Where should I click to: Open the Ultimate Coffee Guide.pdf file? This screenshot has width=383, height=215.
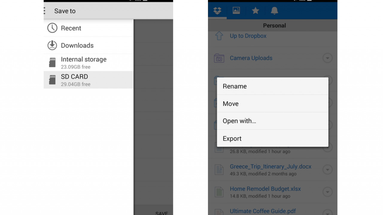(x=262, y=211)
